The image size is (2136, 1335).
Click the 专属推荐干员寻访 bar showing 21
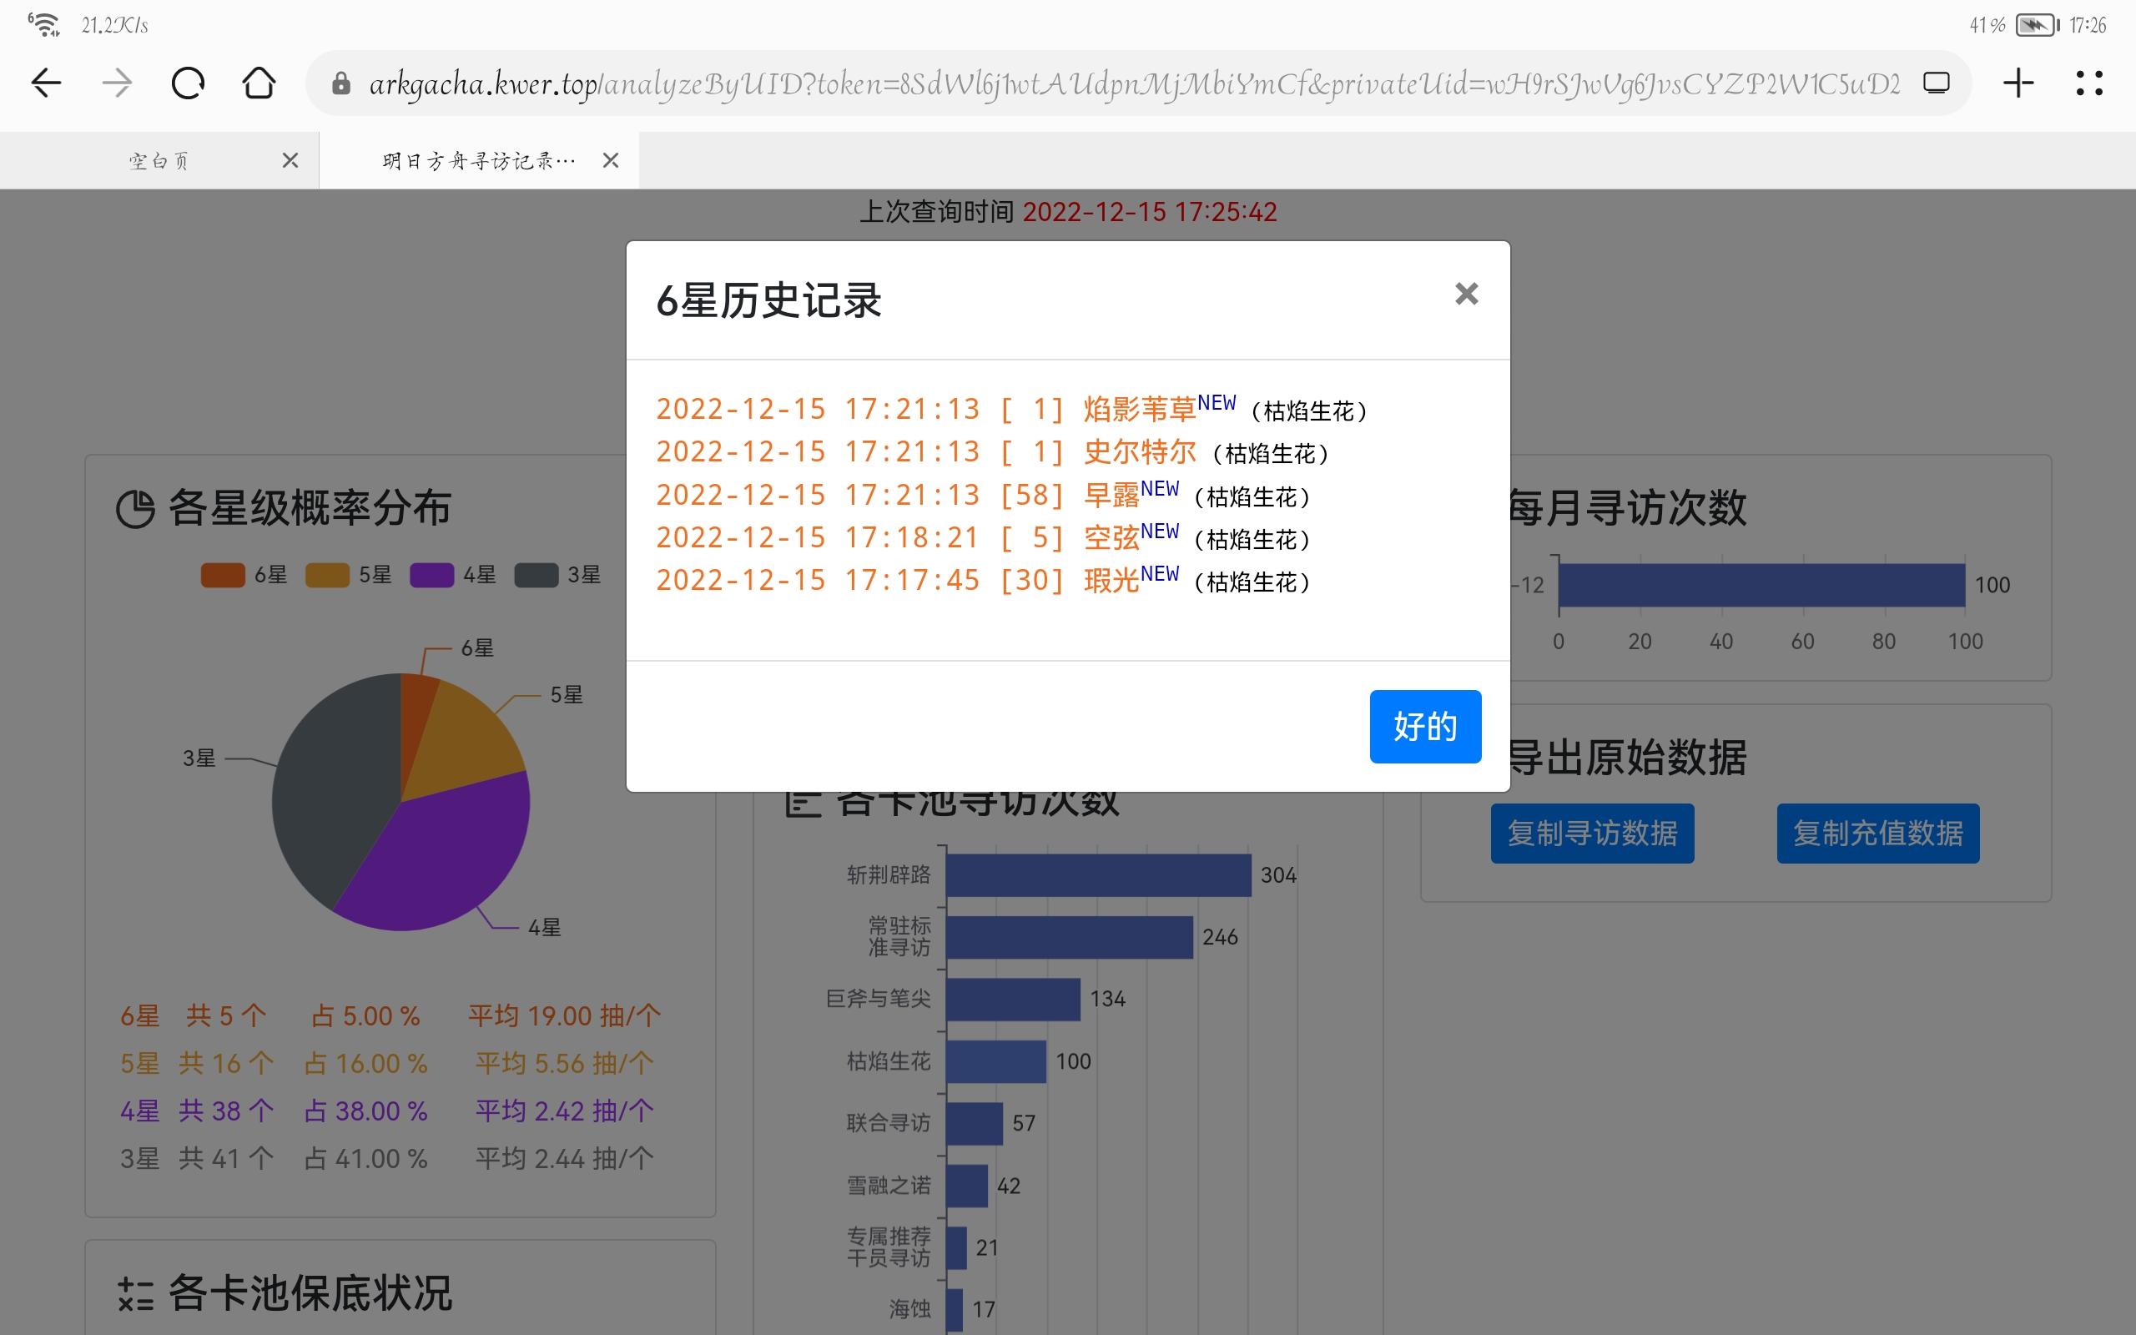[957, 1247]
